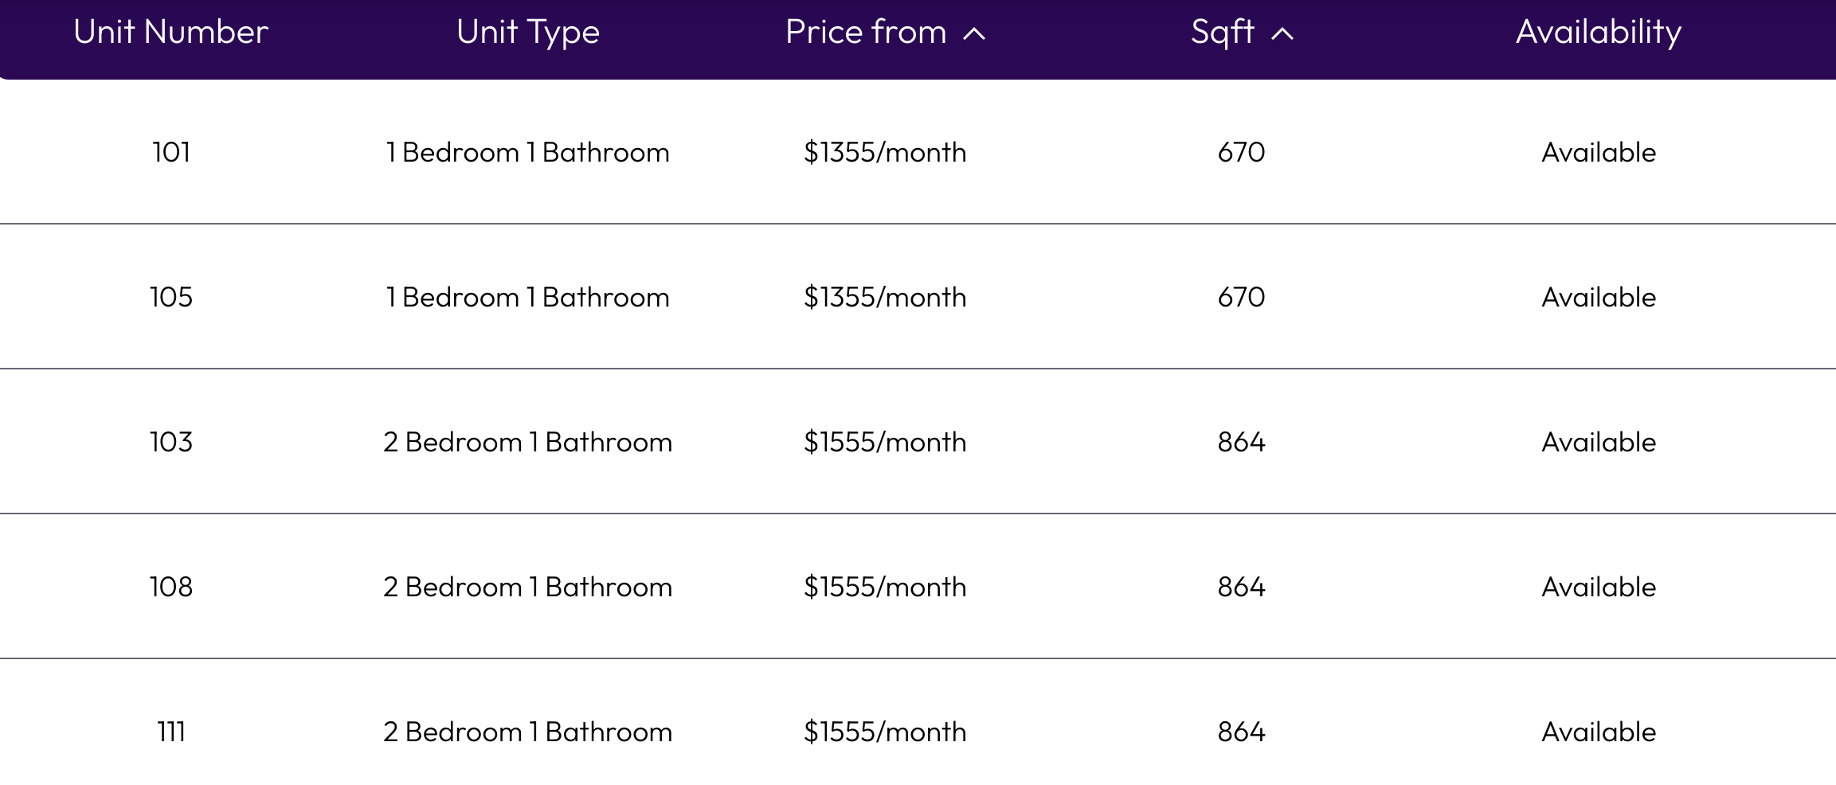
Task: Select unit 101 in the table
Action: pos(171,152)
